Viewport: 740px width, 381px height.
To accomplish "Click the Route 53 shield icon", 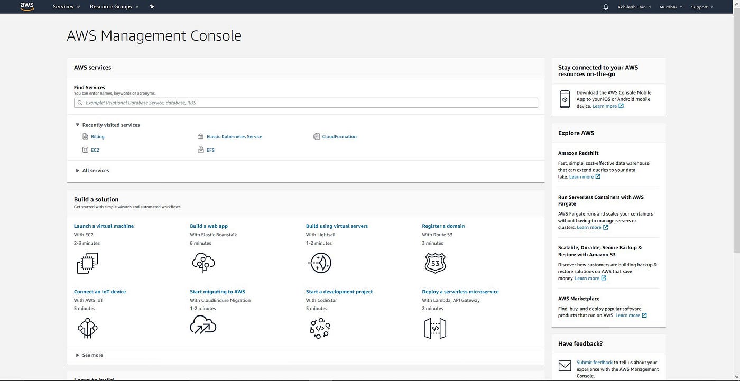I will point(435,263).
